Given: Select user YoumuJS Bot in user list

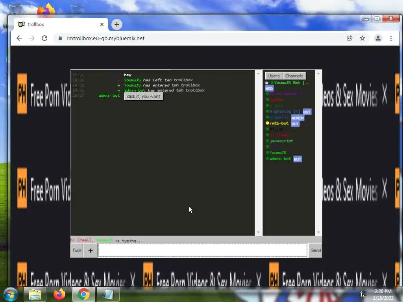Looking at the screenshot, I should click(x=292, y=83).
